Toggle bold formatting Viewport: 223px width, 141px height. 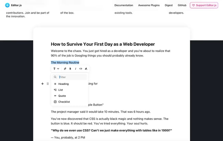(x=70, y=69)
